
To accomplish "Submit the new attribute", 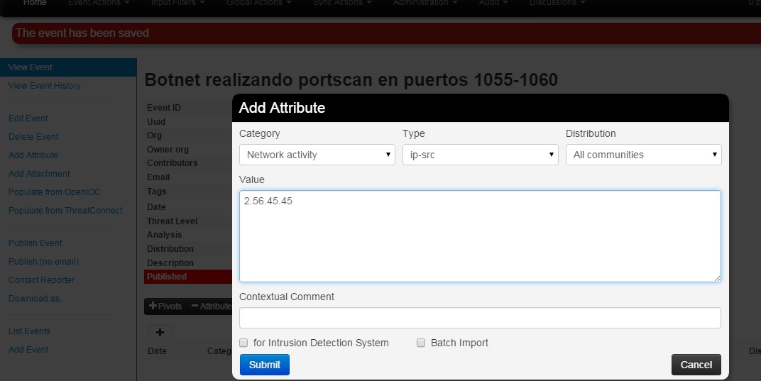I will point(264,365).
